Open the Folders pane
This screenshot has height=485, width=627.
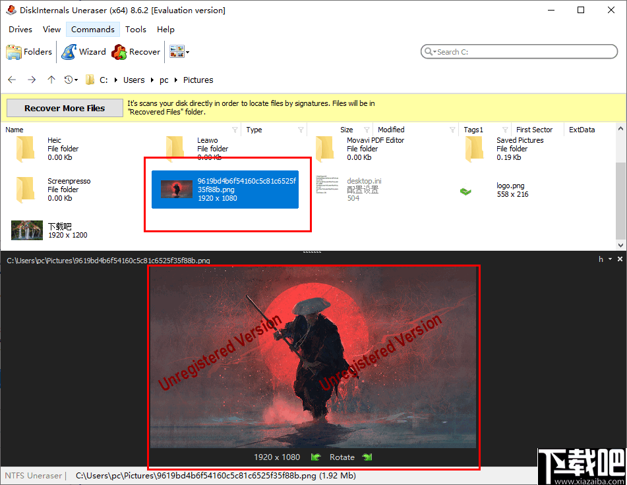pyautogui.click(x=29, y=52)
